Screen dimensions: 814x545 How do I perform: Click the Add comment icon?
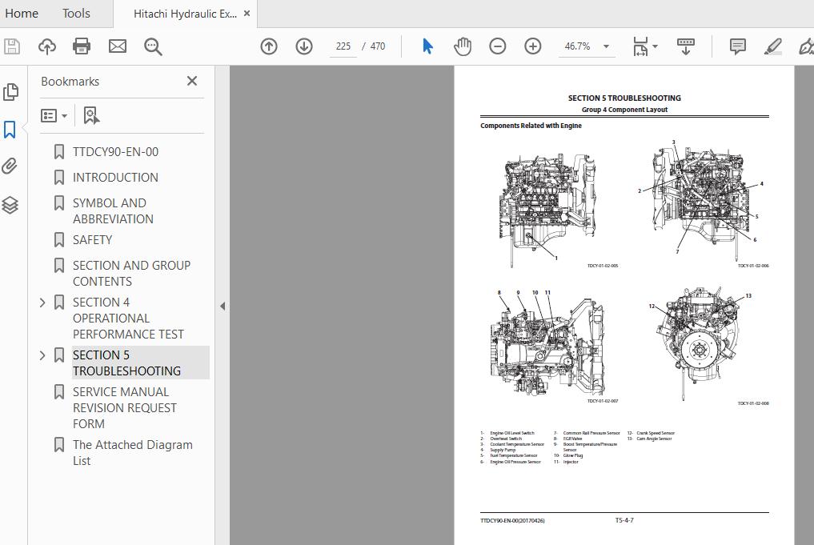click(737, 46)
